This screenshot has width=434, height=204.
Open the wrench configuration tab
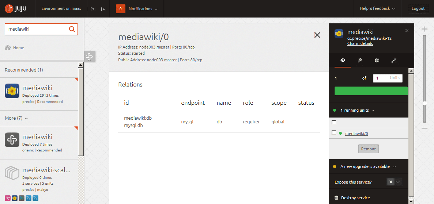pos(360,61)
